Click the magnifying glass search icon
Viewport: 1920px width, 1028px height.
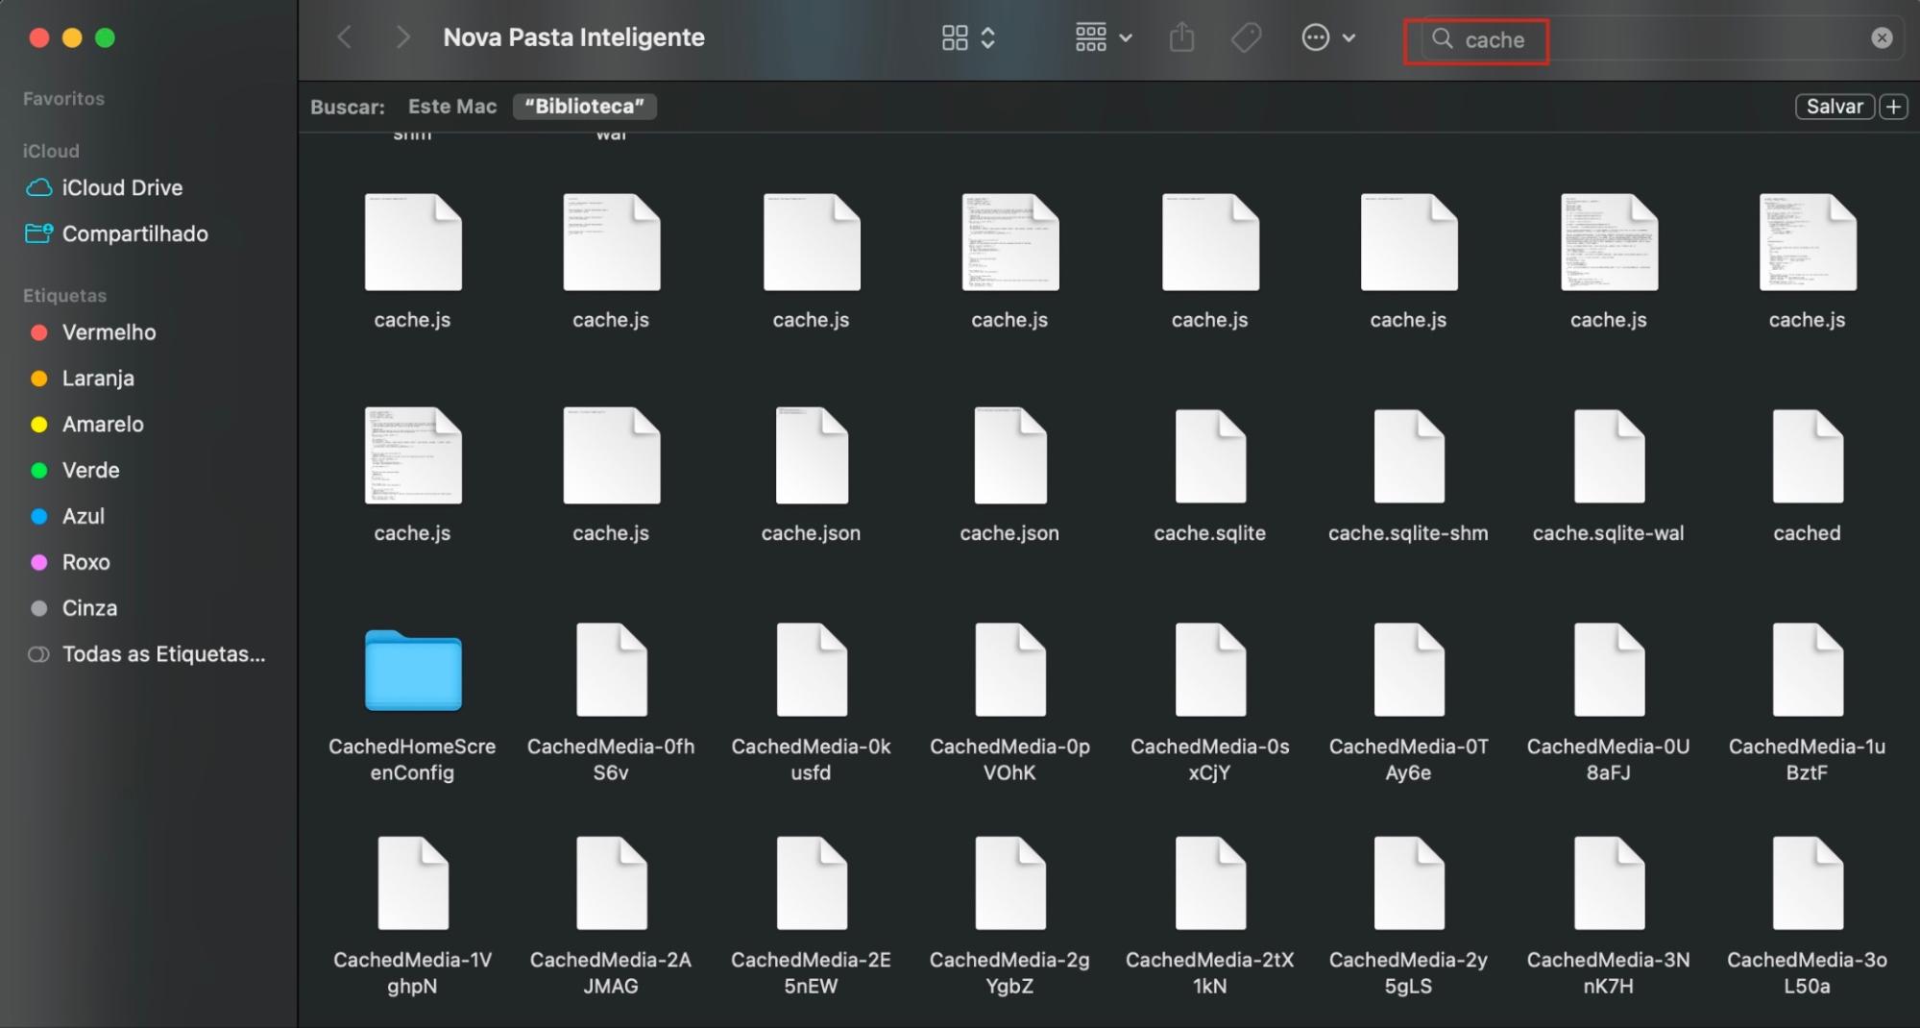coord(1444,40)
